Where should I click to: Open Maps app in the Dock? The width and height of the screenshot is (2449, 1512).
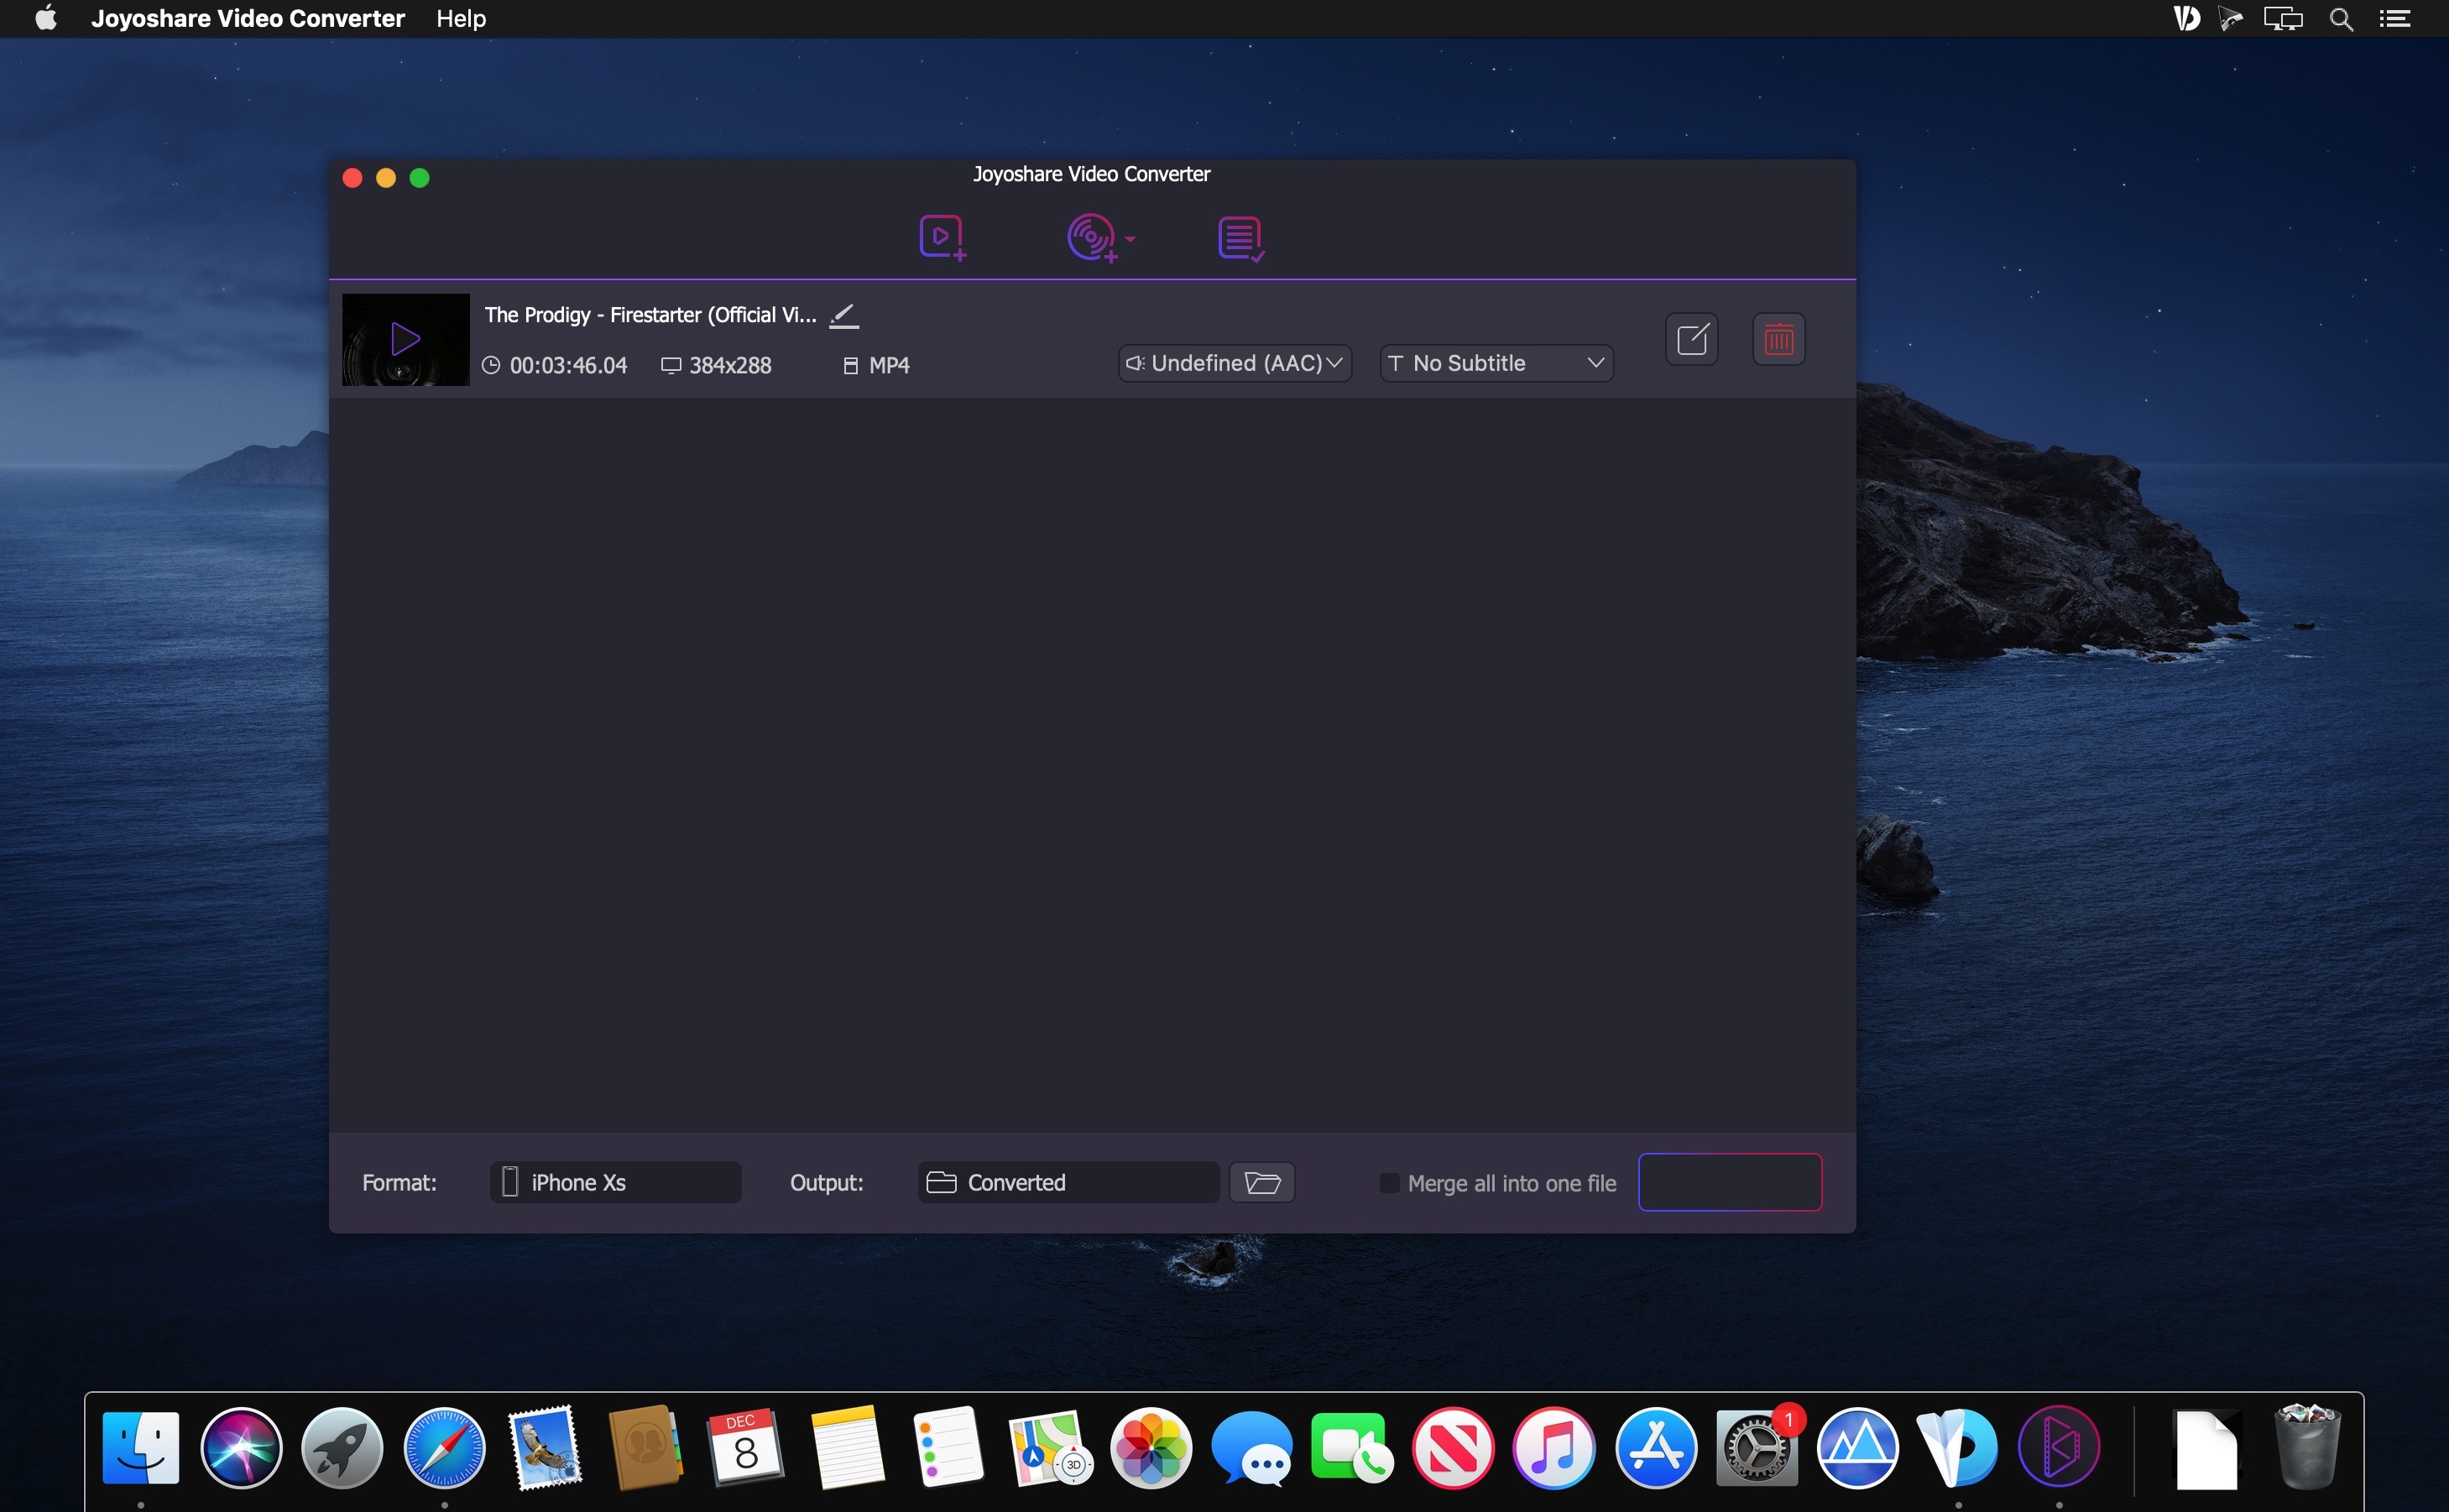click(x=1050, y=1447)
